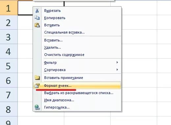The height and width of the screenshot is (125, 171).
Task: Select Выбрать из раскрывающегося списка…
Action: 77,93
